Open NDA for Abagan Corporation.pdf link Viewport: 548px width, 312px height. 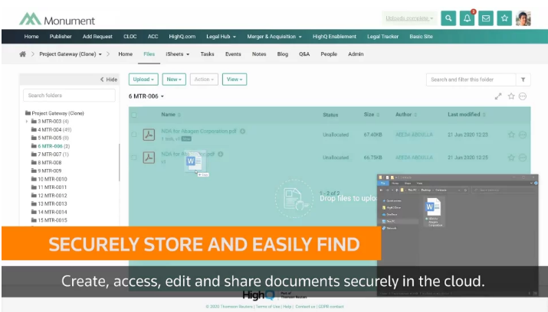(198, 131)
